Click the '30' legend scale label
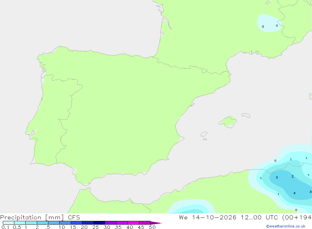Screen dimensions: 312x229 tap(107, 227)
